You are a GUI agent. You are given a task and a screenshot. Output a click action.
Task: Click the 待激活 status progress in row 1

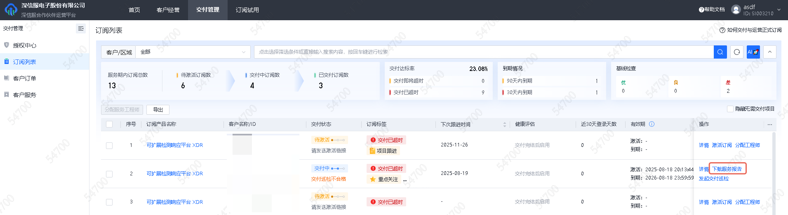click(x=329, y=140)
